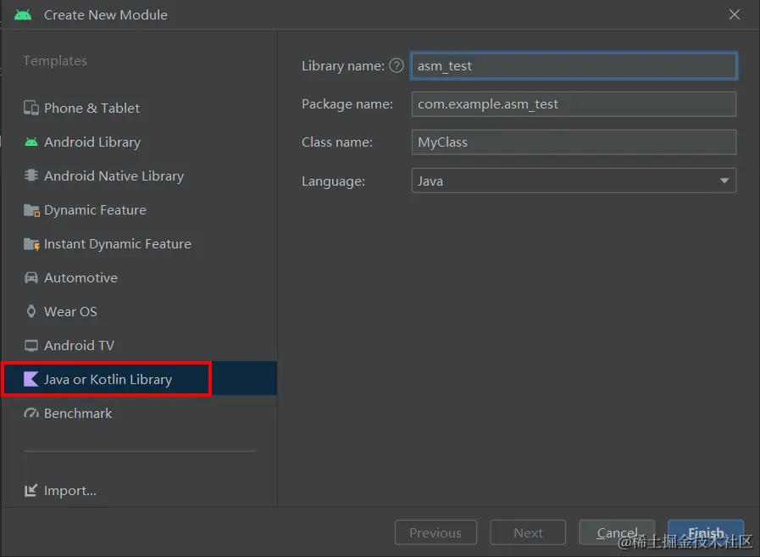
Task: Open Library name help question mark
Action: [397, 65]
